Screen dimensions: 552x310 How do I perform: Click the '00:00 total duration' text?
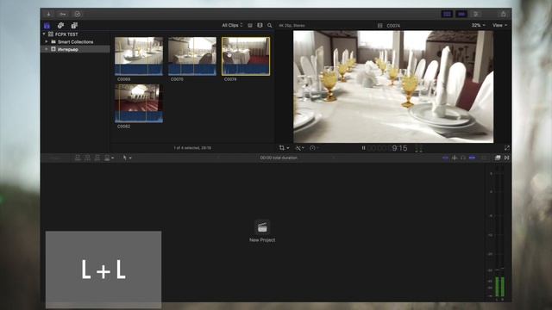279,158
